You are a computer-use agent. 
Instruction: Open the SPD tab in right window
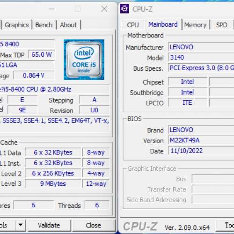tap(221, 25)
